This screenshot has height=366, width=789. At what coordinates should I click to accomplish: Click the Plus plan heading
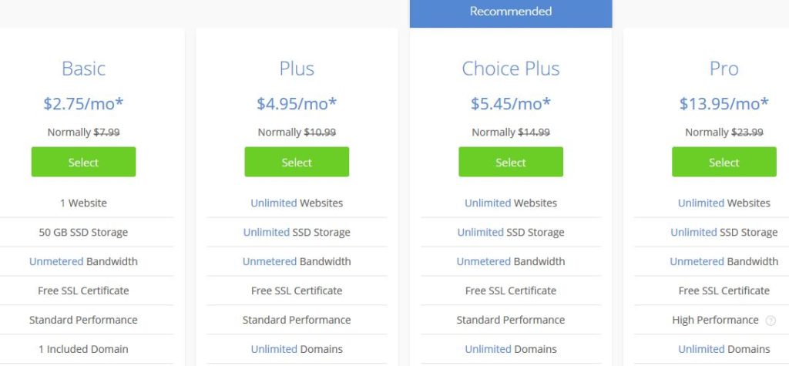coord(297,69)
